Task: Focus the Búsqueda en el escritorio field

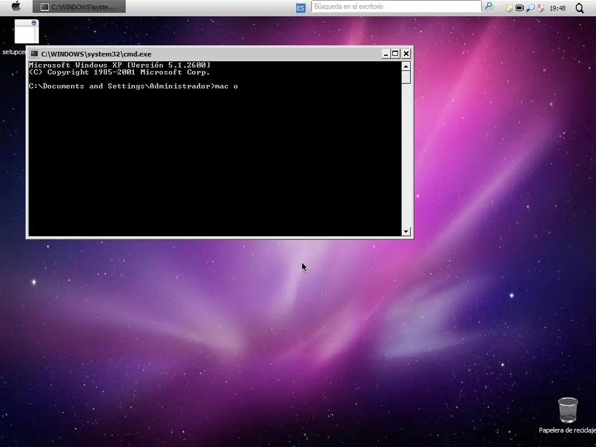Action: [x=396, y=6]
